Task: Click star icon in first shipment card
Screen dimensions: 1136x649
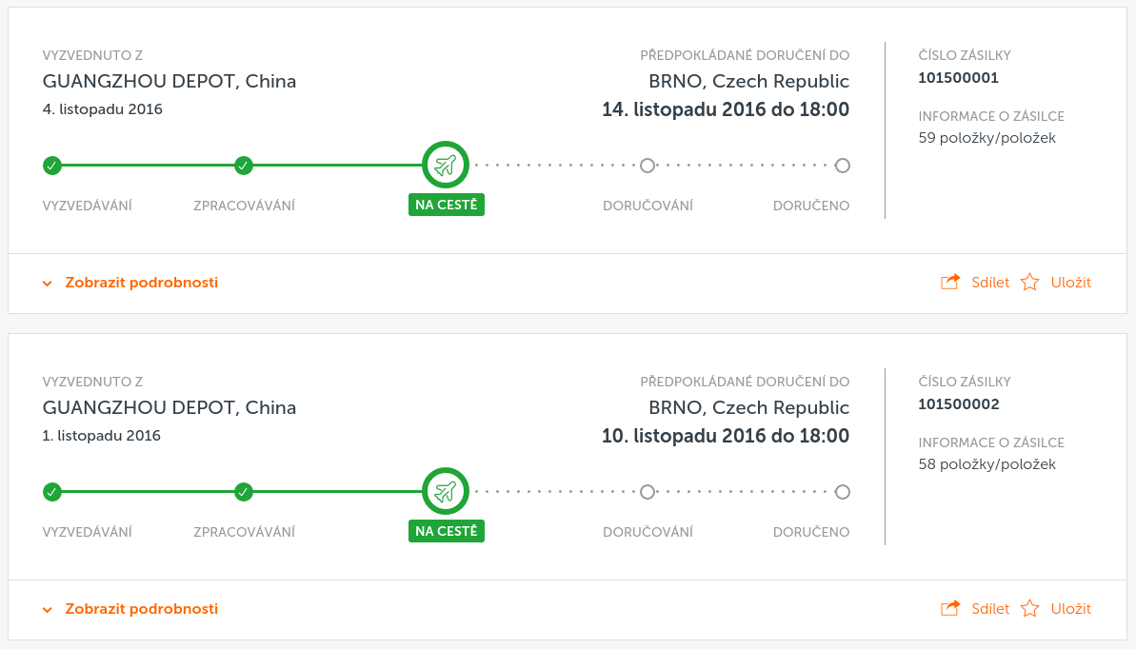Action: tap(1029, 282)
